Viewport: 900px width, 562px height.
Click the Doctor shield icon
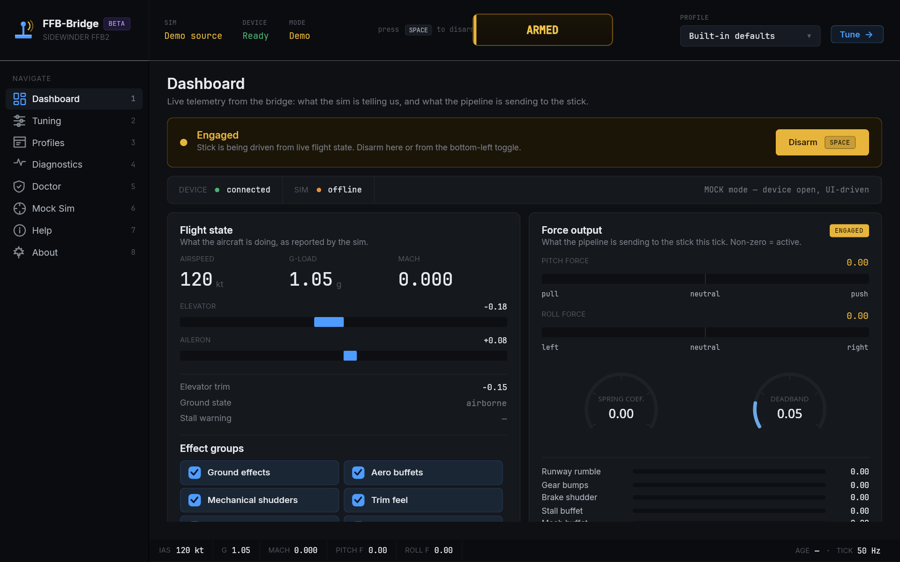(19, 186)
